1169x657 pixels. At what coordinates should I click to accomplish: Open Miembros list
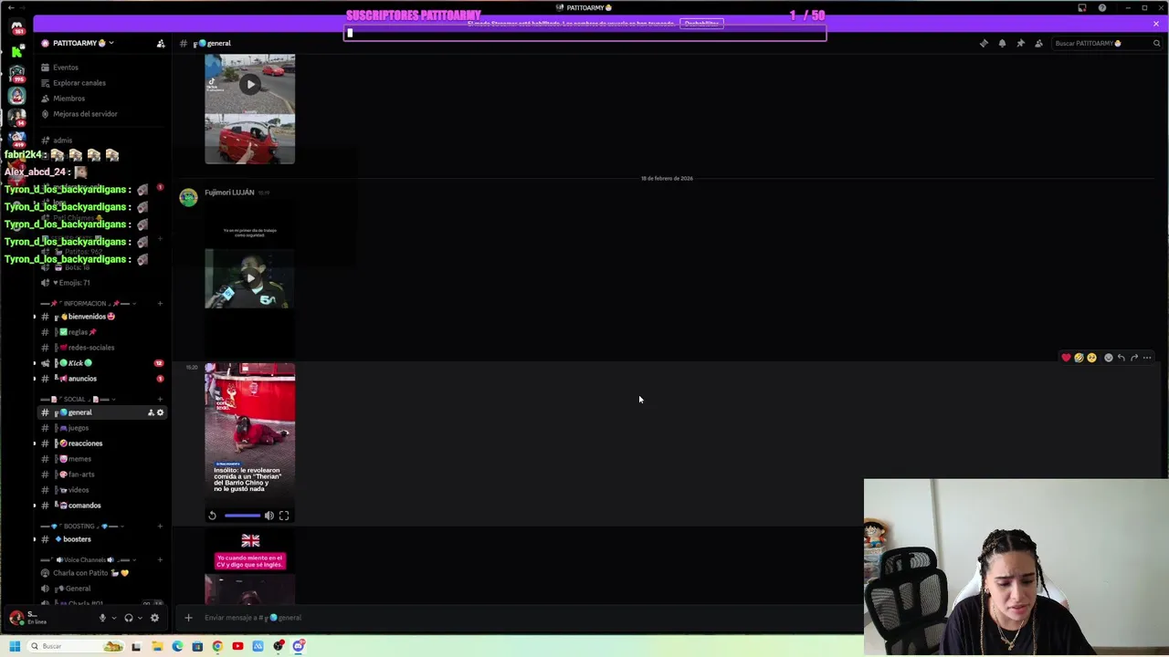[102, 99]
